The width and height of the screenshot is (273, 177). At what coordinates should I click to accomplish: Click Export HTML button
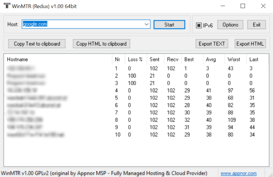point(250,44)
